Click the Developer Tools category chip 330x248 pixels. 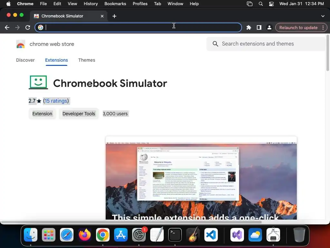pyautogui.click(x=79, y=114)
